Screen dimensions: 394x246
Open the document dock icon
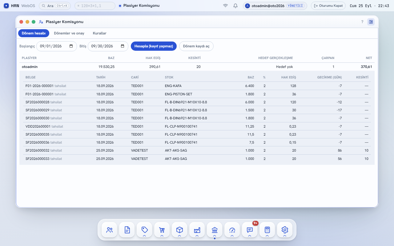127,230
